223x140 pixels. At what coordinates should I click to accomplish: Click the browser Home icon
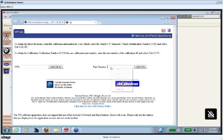[x=166, y=22]
